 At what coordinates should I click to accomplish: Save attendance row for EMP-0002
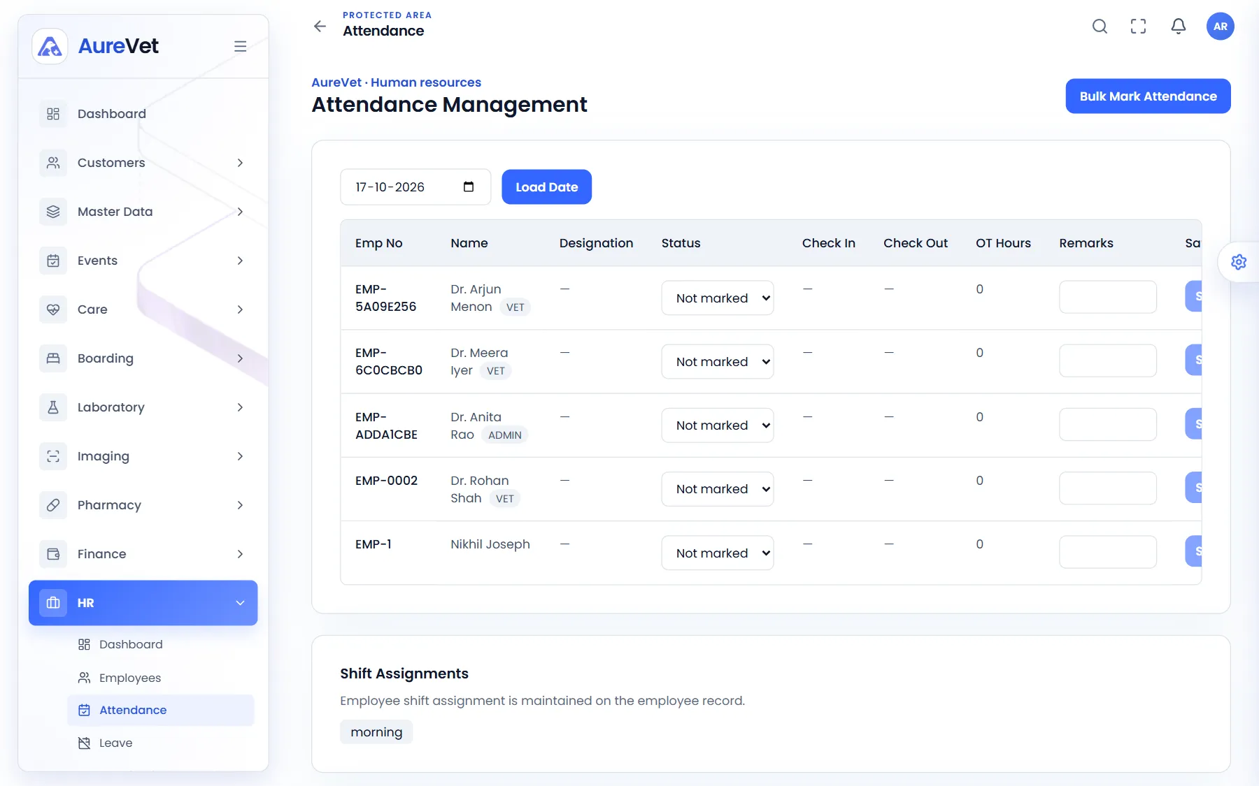pyautogui.click(x=1193, y=488)
